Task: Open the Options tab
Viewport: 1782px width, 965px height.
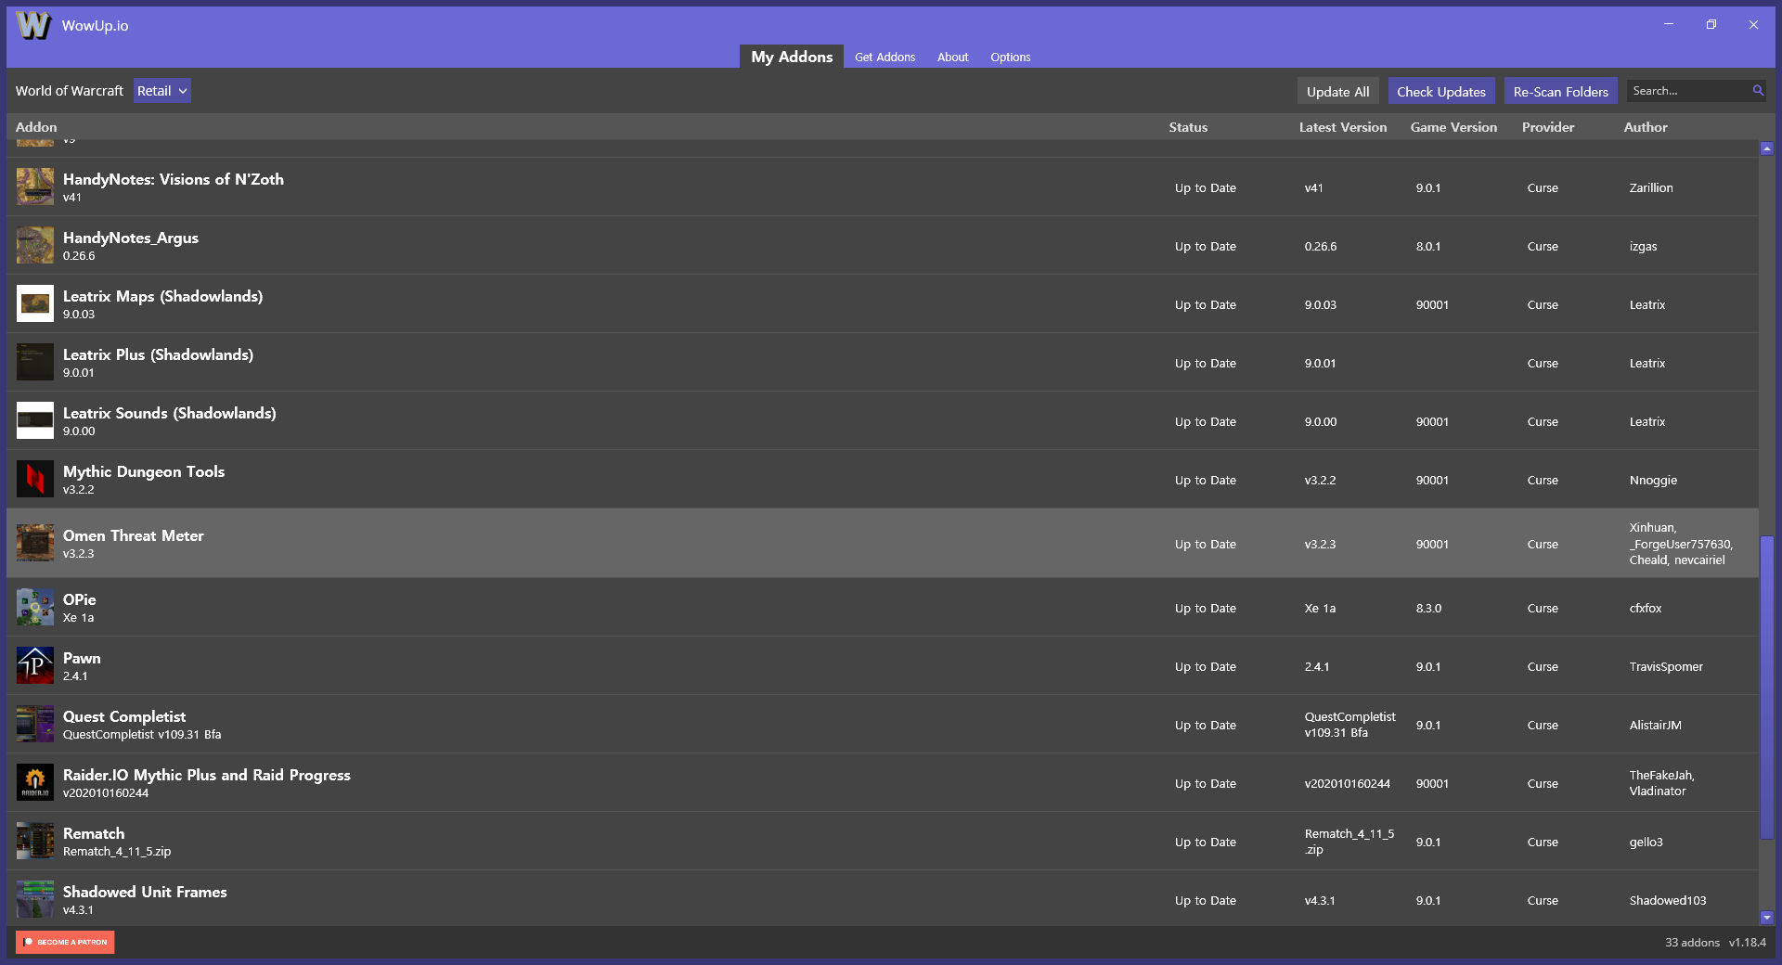Action: (1010, 58)
